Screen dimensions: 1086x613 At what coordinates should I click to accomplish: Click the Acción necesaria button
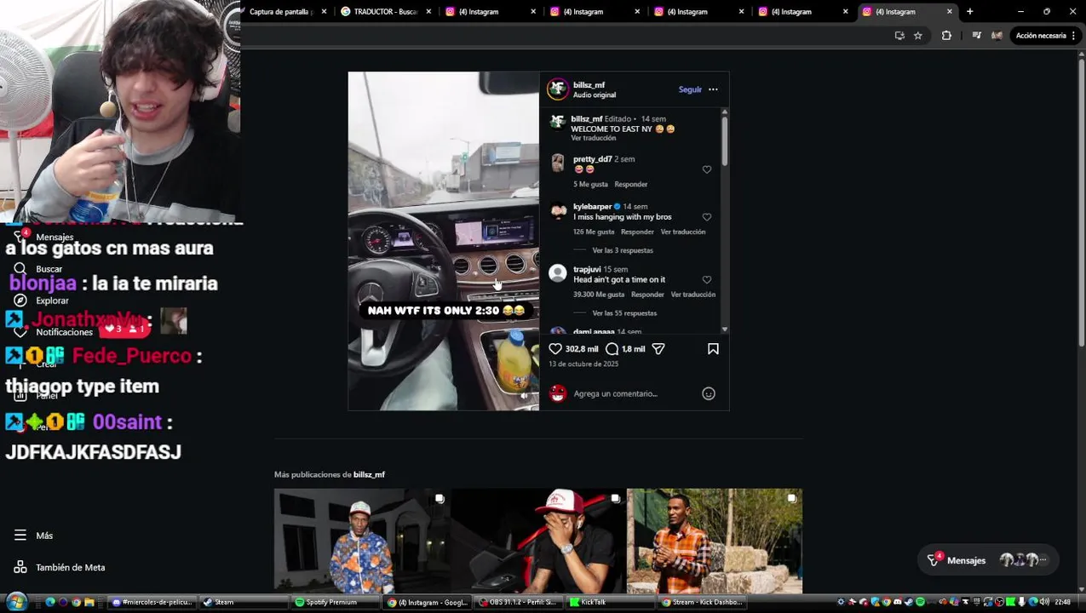tap(1040, 36)
